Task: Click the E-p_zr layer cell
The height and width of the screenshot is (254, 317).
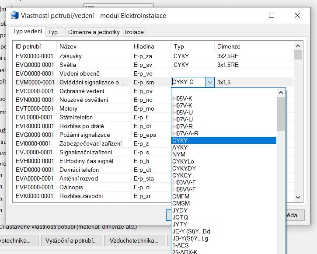Action: pyautogui.click(x=151, y=196)
